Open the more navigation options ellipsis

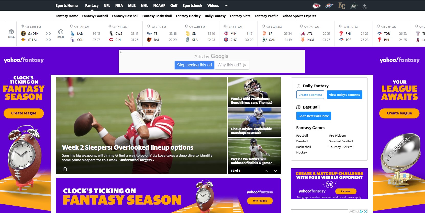227,5
